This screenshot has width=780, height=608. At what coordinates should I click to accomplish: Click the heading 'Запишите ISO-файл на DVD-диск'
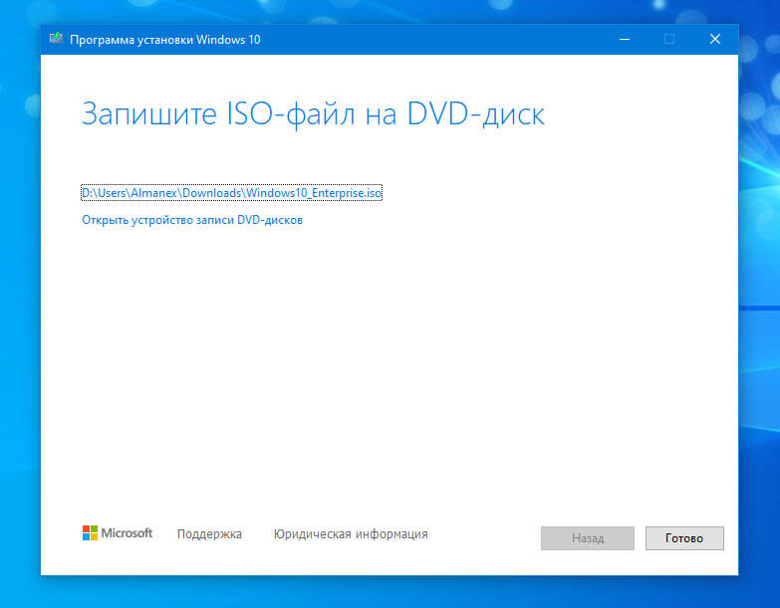pos(314,114)
